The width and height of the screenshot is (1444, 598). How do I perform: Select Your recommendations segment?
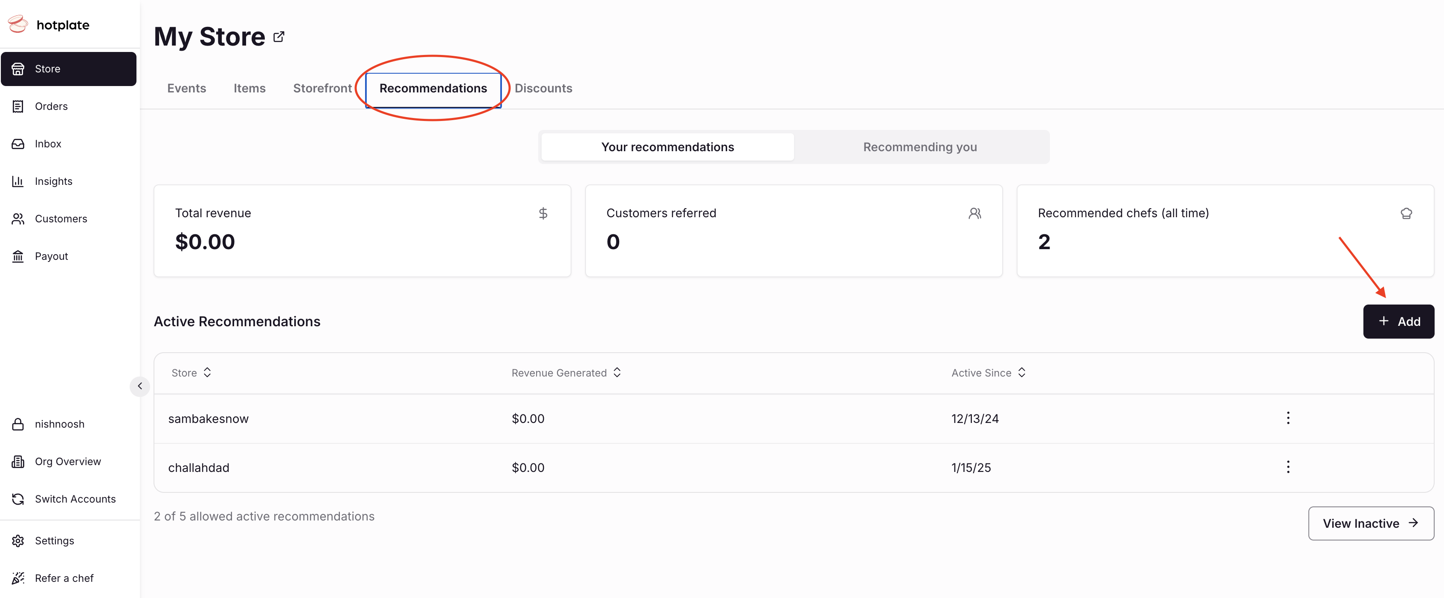pos(667,147)
